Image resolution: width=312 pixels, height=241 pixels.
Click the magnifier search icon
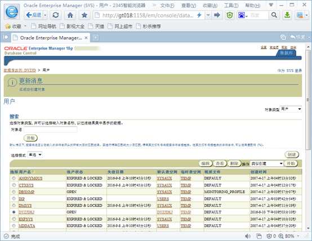pyautogui.click(x=274, y=15)
